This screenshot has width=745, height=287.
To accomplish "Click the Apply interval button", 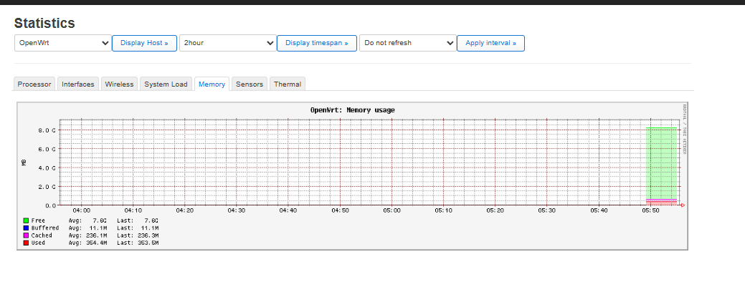I will 490,43.
